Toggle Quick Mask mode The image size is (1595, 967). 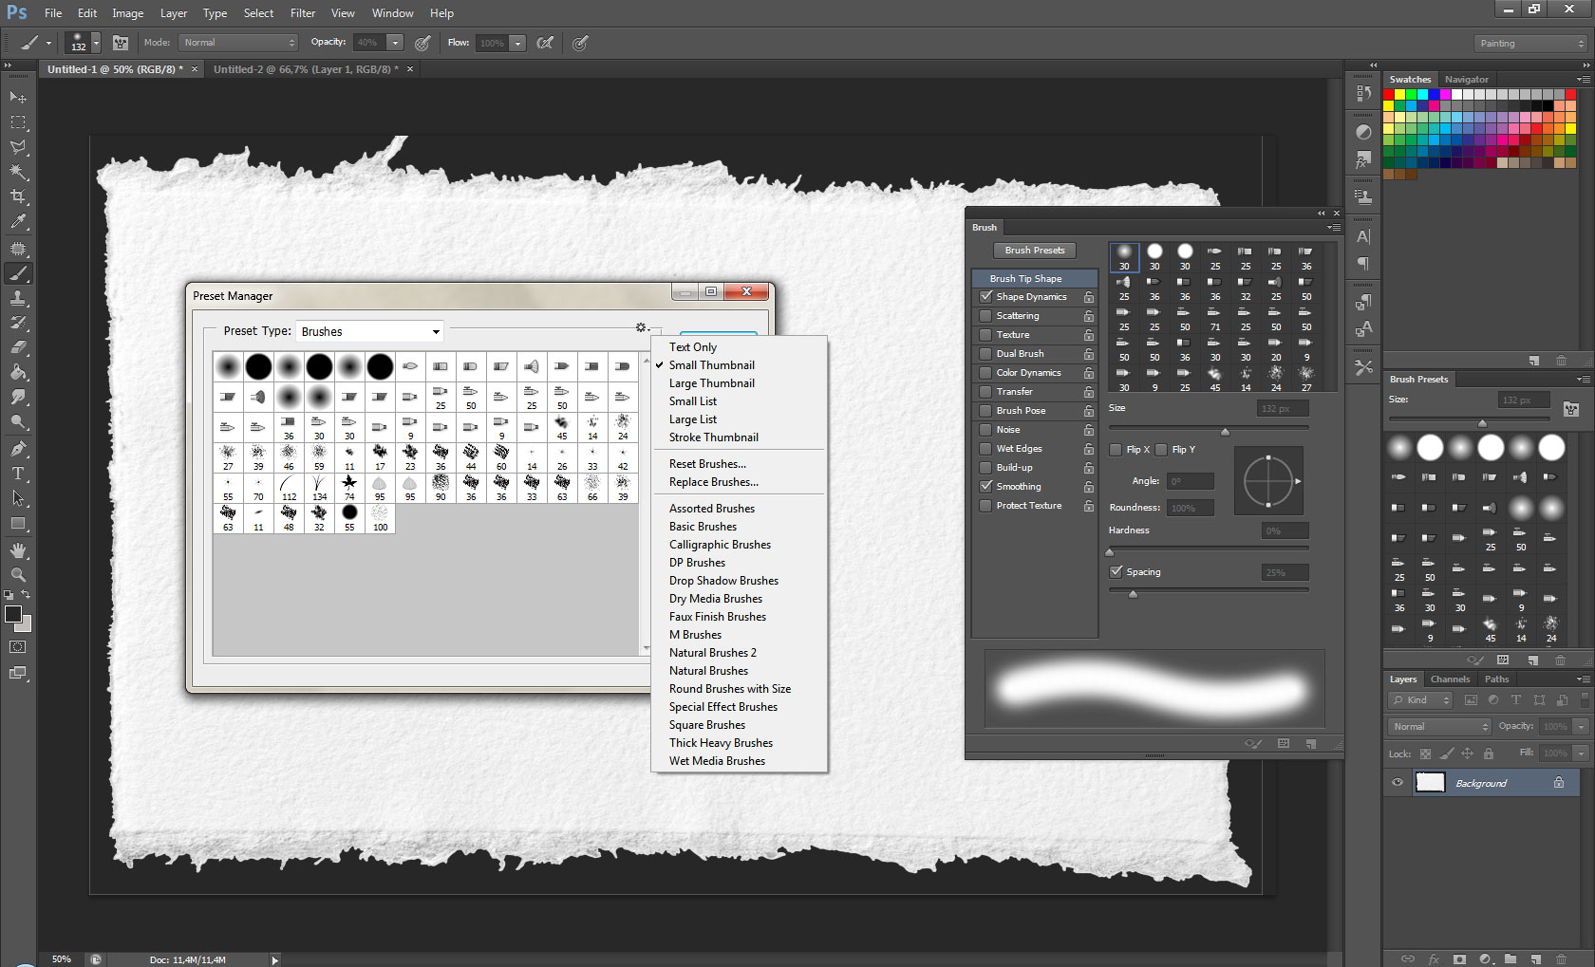18,647
